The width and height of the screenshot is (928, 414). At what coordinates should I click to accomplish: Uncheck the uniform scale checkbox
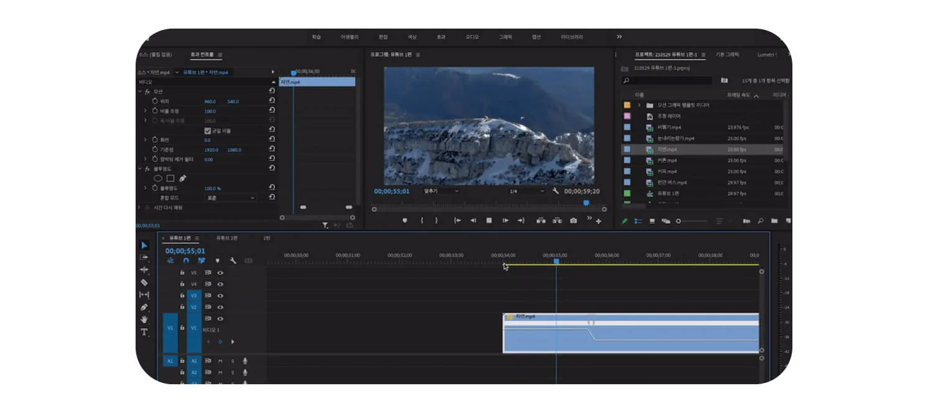pyautogui.click(x=208, y=131)
